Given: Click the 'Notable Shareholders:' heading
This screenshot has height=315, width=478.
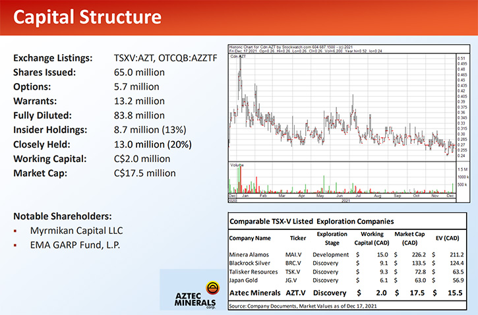Looking at the screenshot, I should tap(63, 216).
